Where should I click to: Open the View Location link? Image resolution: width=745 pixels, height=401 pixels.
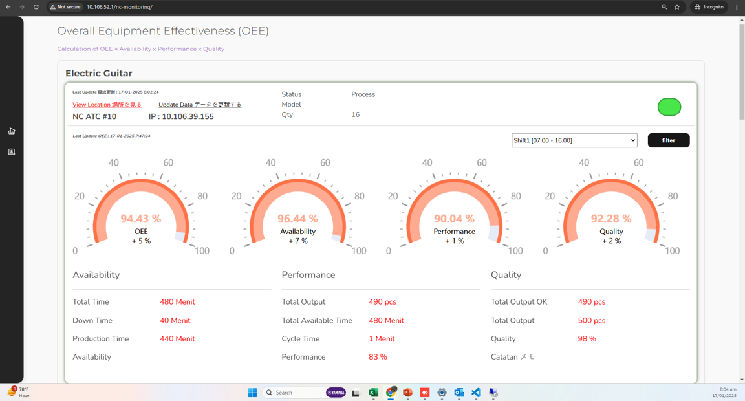tap(107, 105)
